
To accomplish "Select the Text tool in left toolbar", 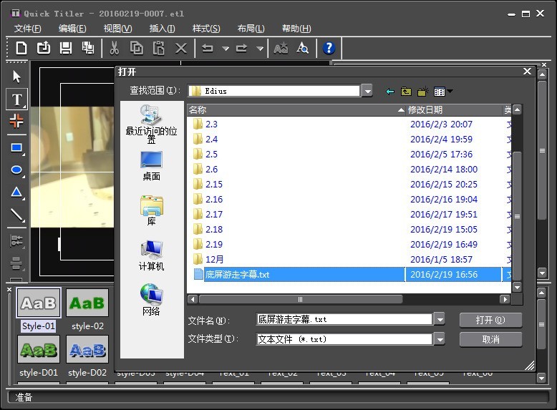I will point(17,99).
